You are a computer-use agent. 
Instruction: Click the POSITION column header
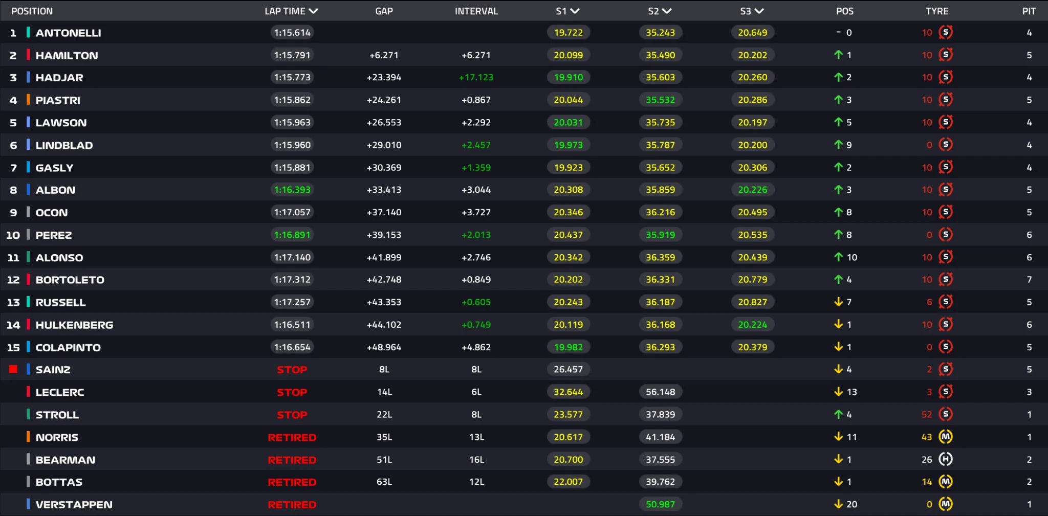click(32, 11)
